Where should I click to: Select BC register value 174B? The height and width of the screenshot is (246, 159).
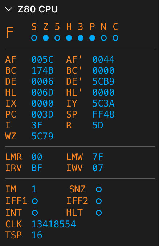[x=42, y=70]
